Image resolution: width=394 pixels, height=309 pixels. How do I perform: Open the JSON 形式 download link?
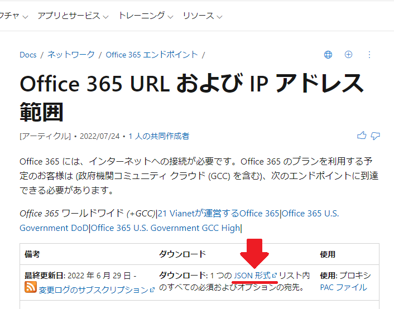[x=255, y=276]
